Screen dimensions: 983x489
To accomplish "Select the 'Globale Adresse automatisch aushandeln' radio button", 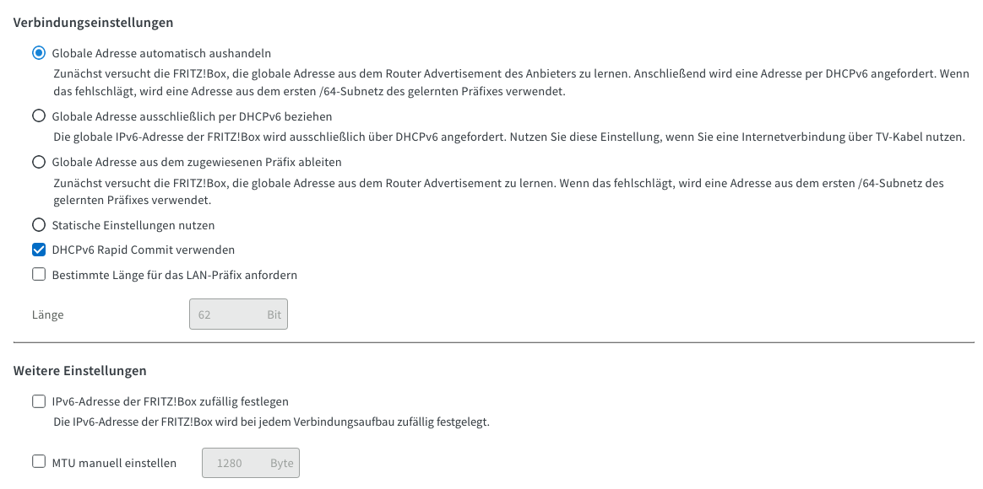I will click(39, 52).
